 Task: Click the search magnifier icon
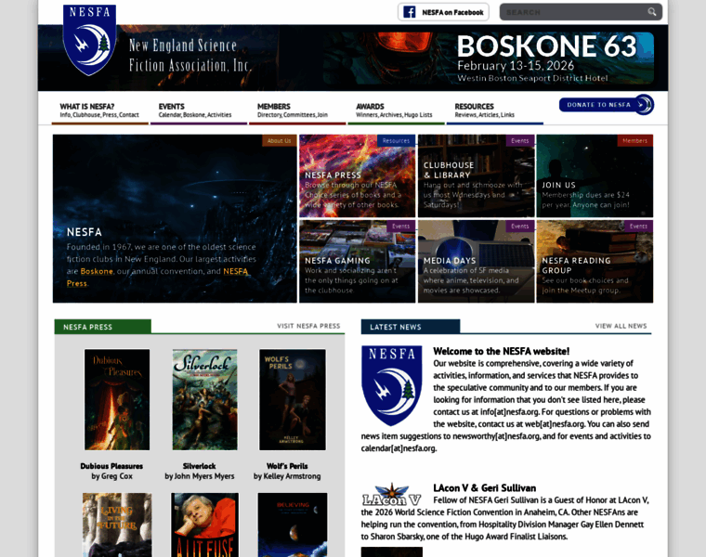click(x=652, y=12)
